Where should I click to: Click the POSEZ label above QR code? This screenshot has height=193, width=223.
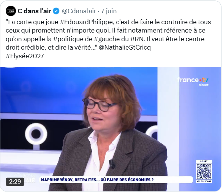(204, 161)
